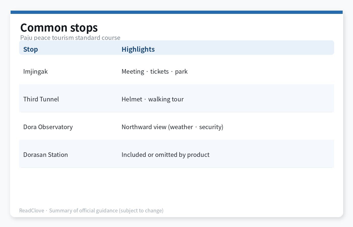Image resolution: width=353 pixels, height=227 pixels.
Task: Click the word security in Dora row
Action: [x=210, y=127]
